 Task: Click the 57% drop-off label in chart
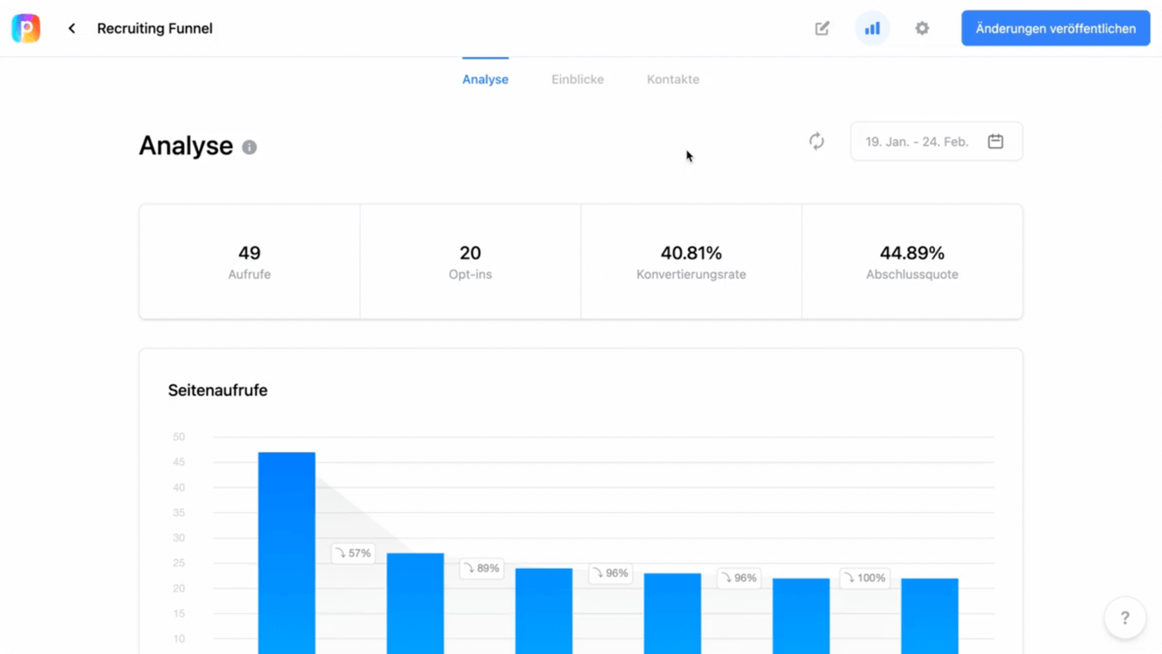(353, 553)
